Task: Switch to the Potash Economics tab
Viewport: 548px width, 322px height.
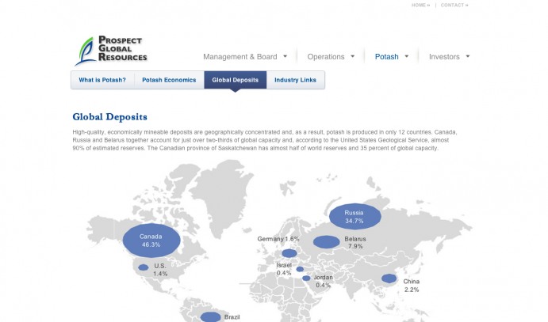Action: (169, 80)
